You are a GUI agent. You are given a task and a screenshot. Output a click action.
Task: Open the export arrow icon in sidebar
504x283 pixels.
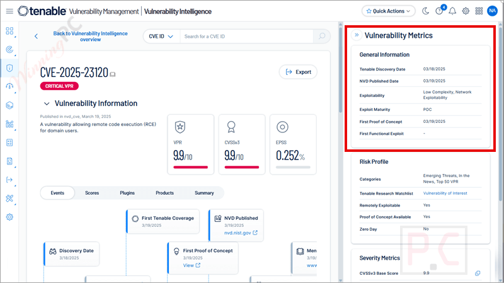(9, 180)
